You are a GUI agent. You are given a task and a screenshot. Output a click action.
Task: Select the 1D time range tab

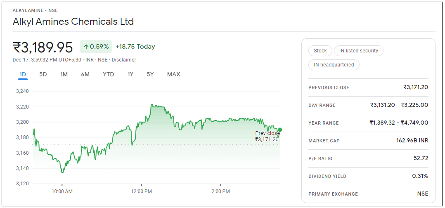point(23,75)
